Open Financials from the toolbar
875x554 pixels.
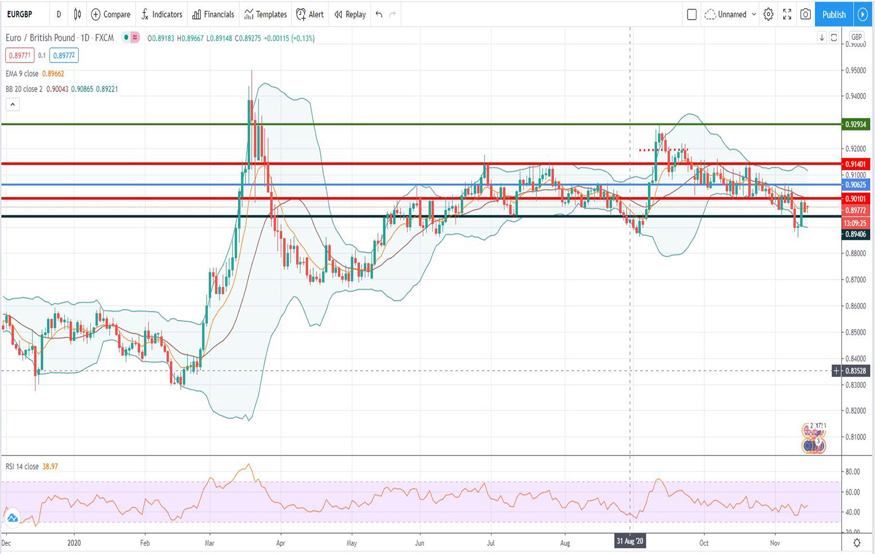(213, 15)
